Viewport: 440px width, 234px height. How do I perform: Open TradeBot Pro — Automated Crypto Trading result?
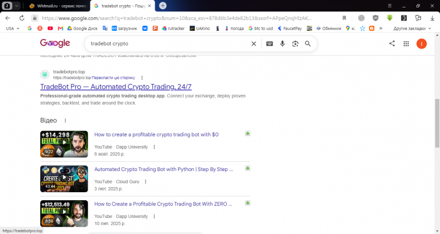tap(116, 86)
